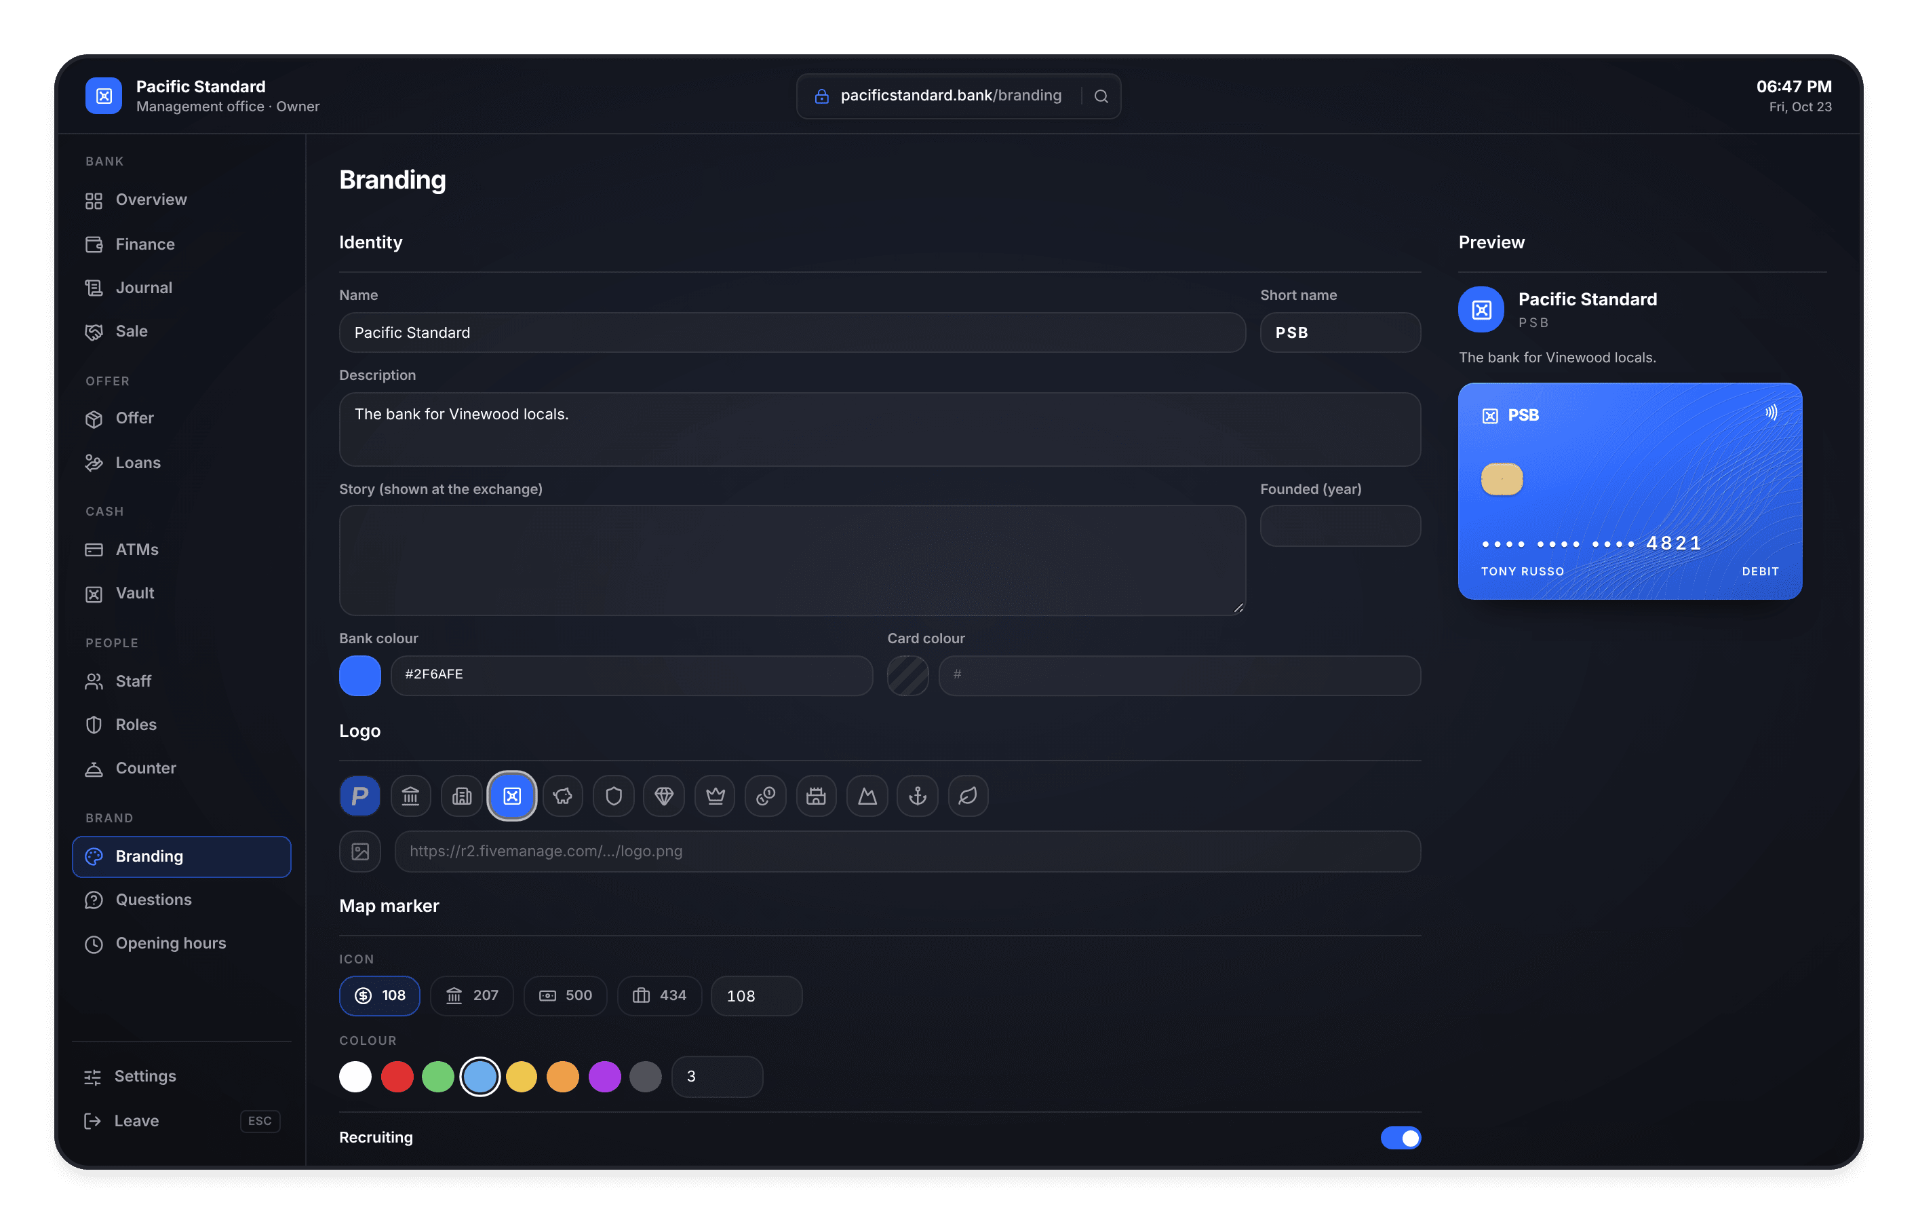Pick the green map marker colour
Screen dimensions: 1918x1224
tap(438, 1077)
